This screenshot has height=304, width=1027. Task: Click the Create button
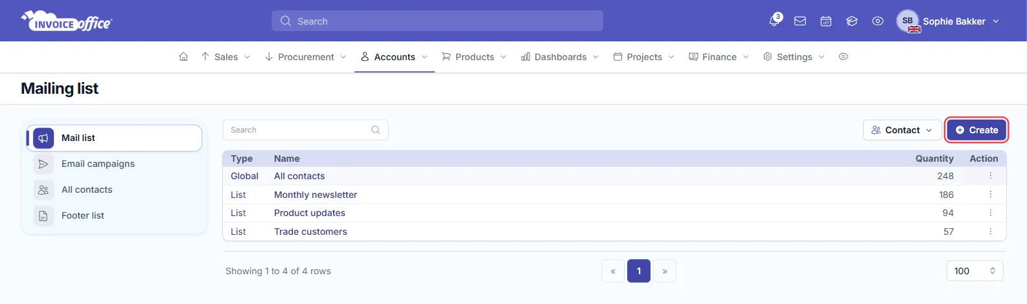coord(976,130)
